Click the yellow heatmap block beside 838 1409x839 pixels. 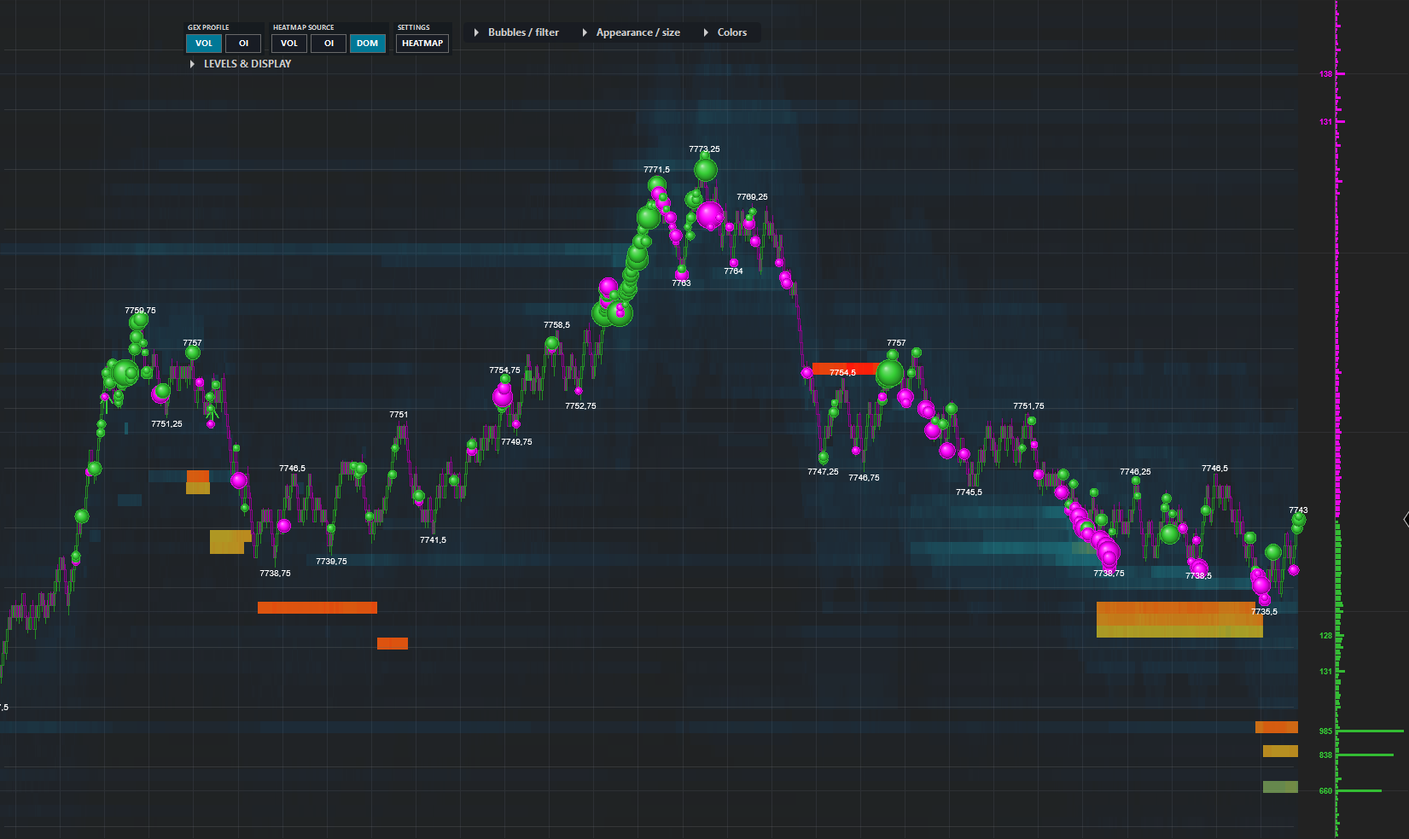(x=1280, y=751)
